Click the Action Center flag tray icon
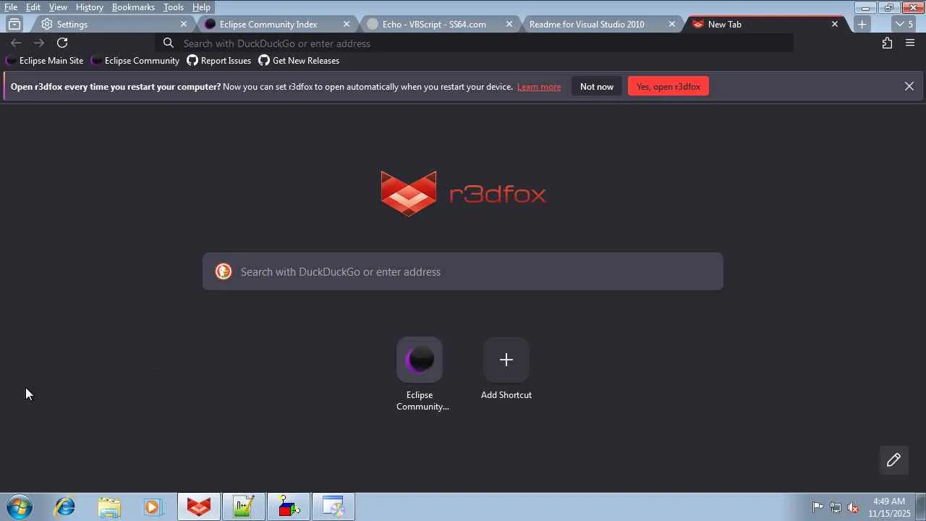Viewport: 926px width, 521px height. [817, 507]
